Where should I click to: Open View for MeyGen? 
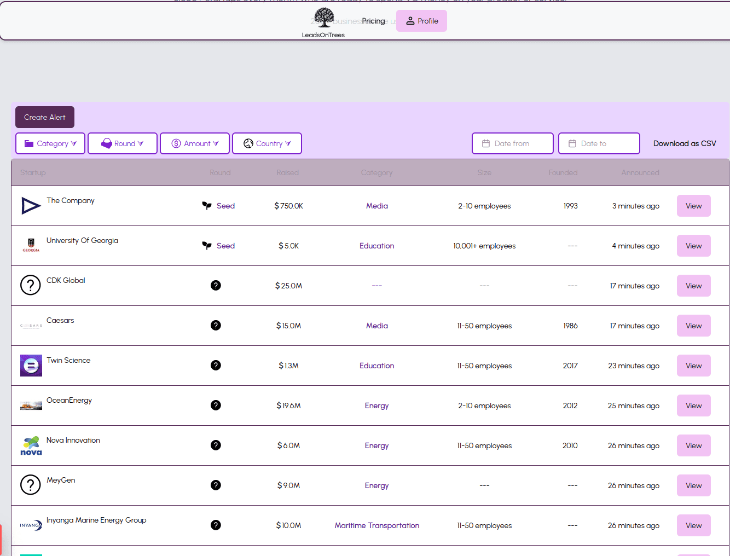tap(694, 485)
